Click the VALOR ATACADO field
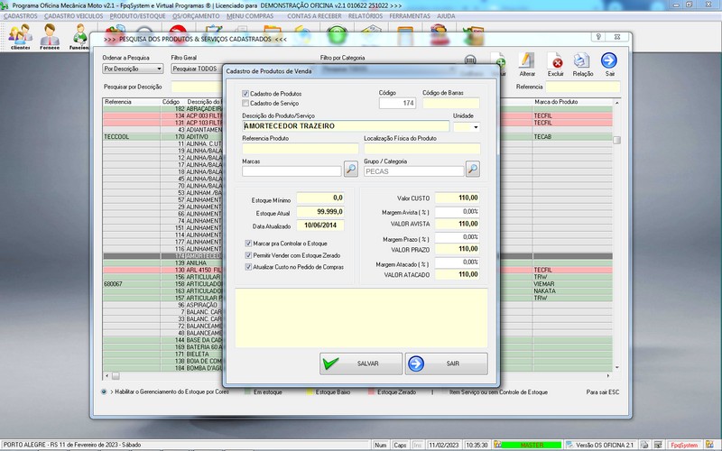The width and height of the screenshot is (722, 451). [457, 274]
